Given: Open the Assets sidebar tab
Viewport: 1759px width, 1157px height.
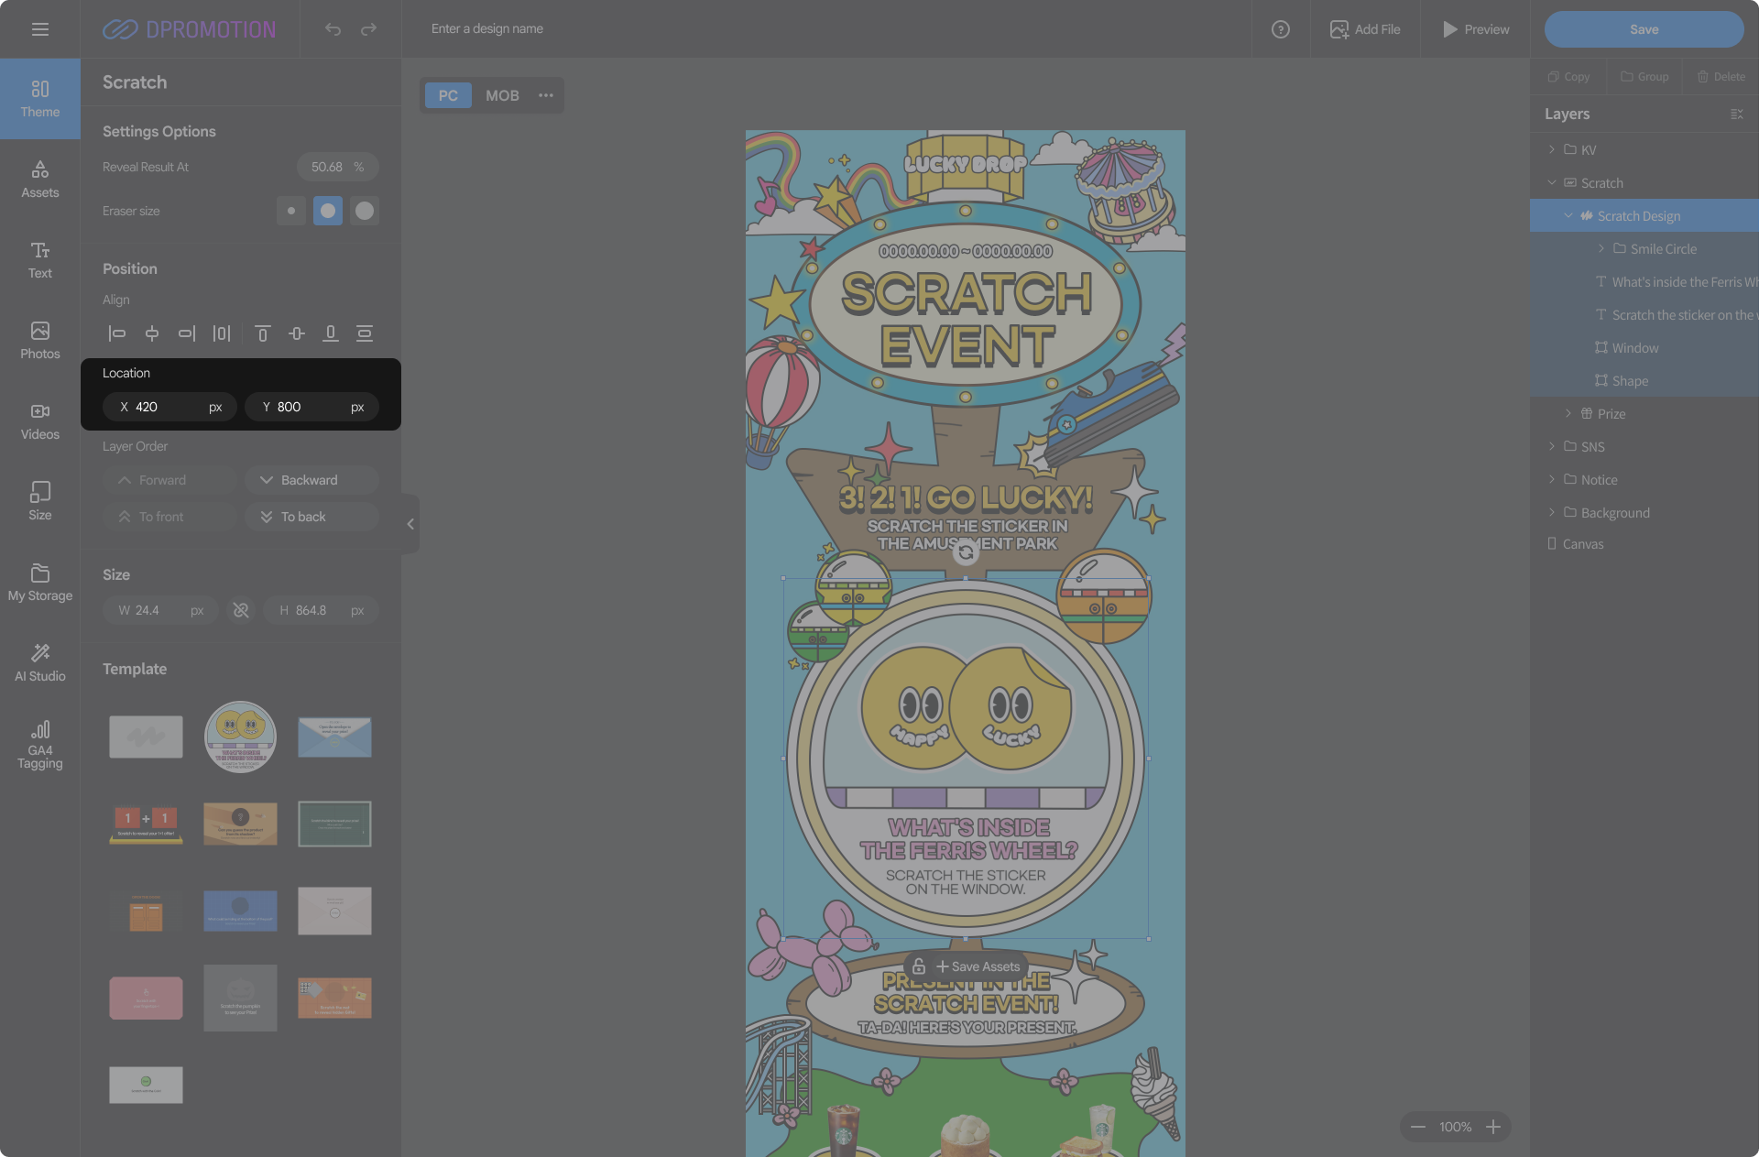Looking at the screenshot, I should tap(39, 180).
